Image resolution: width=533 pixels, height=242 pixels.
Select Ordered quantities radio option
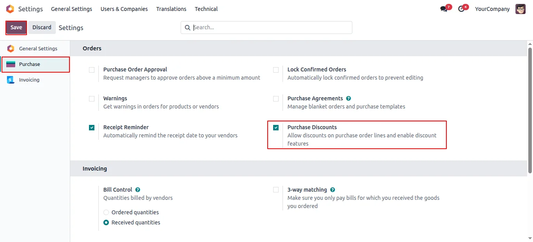point(106,212)
